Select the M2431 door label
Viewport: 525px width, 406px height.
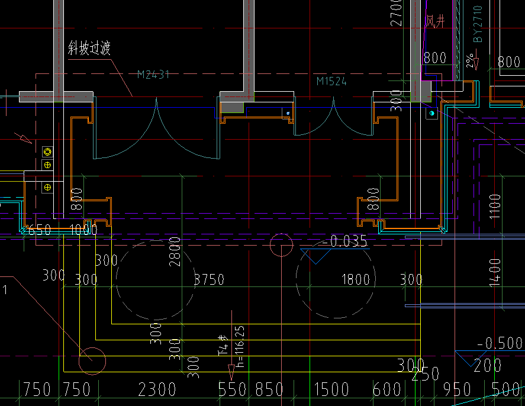pos(153,75)
